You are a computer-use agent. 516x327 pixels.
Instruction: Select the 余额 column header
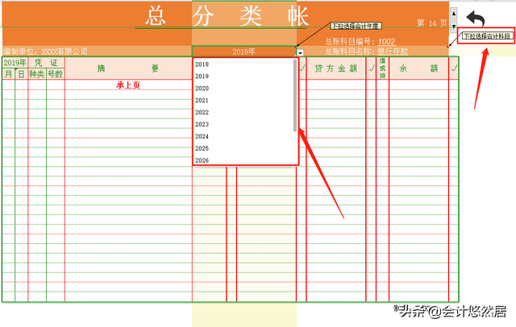pos(418,68)
